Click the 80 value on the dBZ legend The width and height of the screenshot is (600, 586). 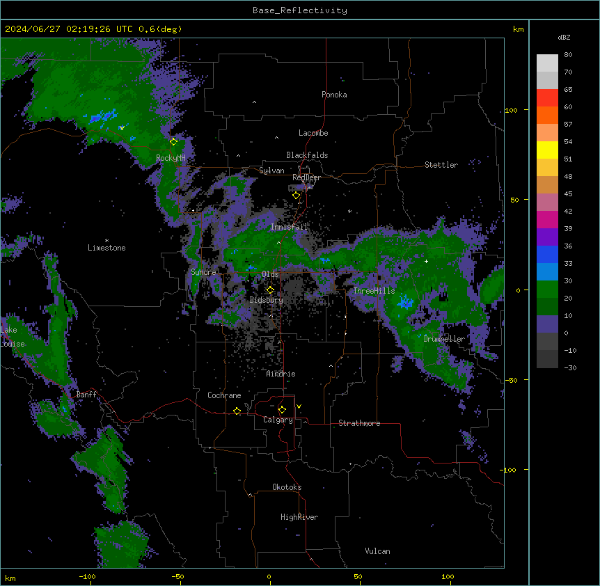[x=568, y=55]
